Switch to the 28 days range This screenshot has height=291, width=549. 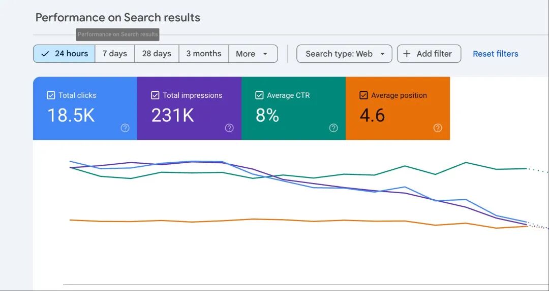point(157,54)
